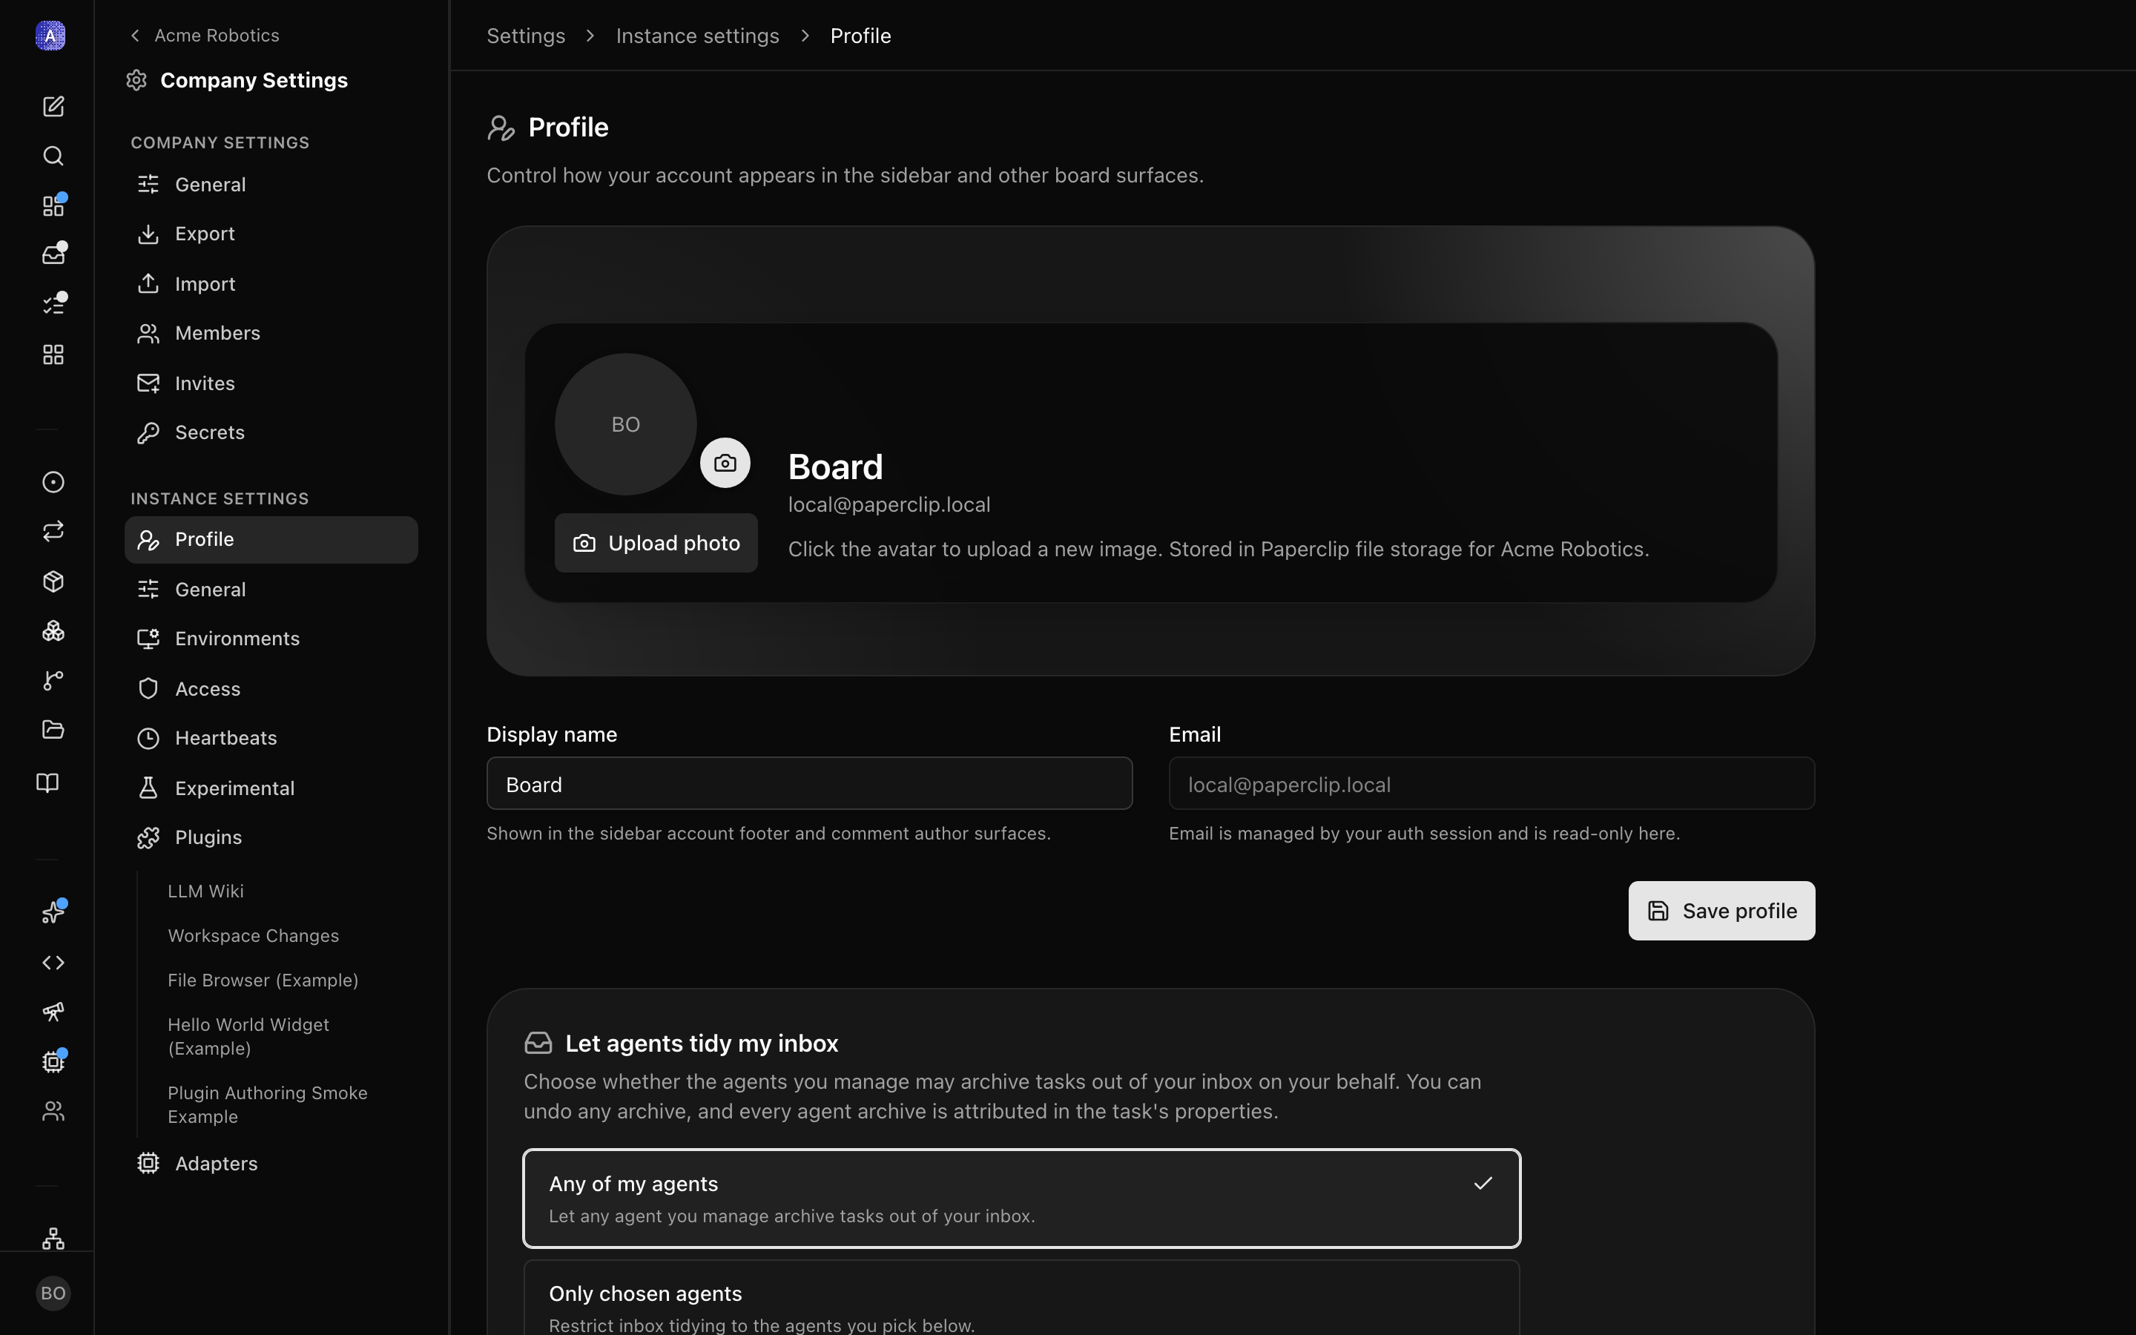Open the Adapters settings page
Image resolution: width=2136 pixels, height=1335 pixels.
(x=271, y=1164)
